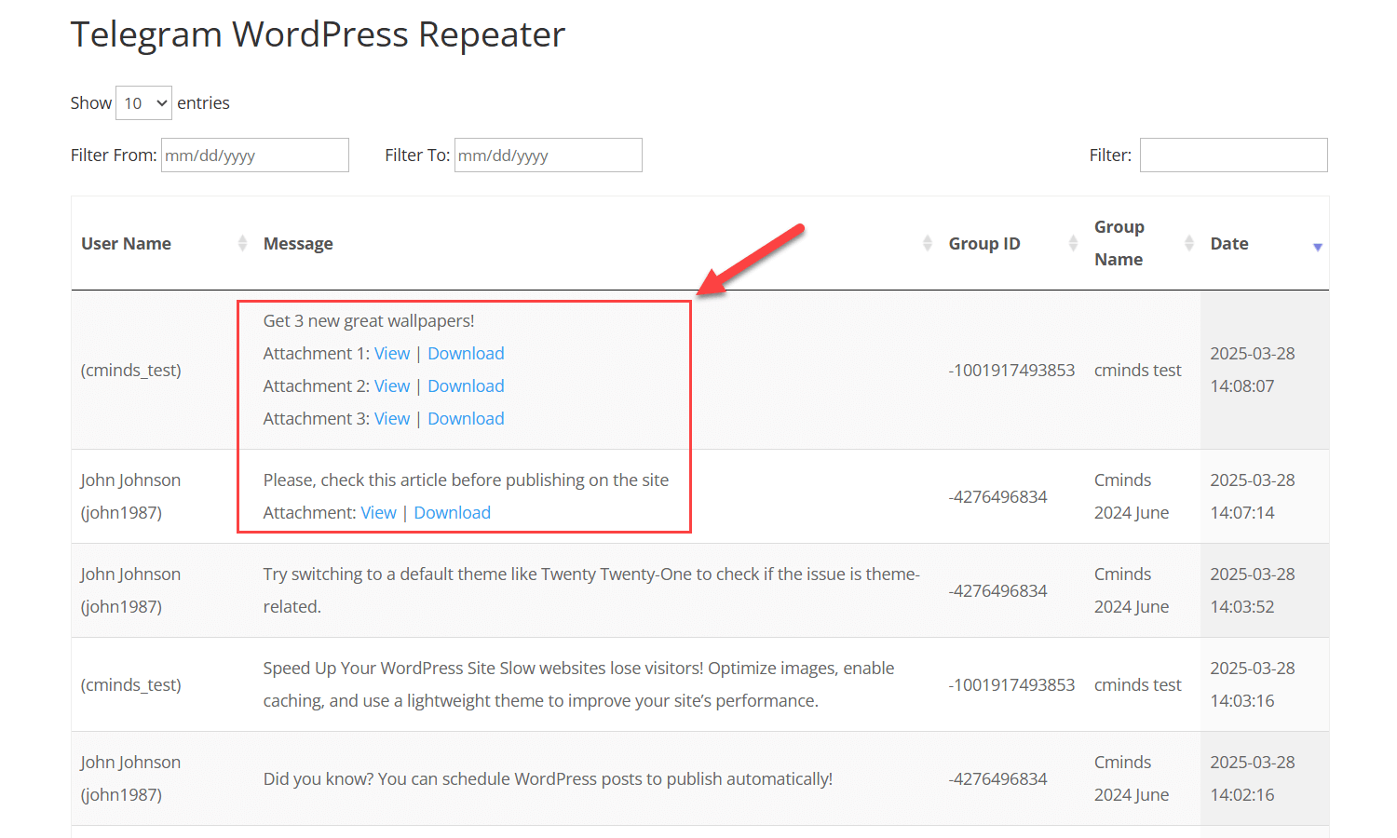Screen dimensions: 1397x838
Task: Click the Filter From date field
Action: 254,155
